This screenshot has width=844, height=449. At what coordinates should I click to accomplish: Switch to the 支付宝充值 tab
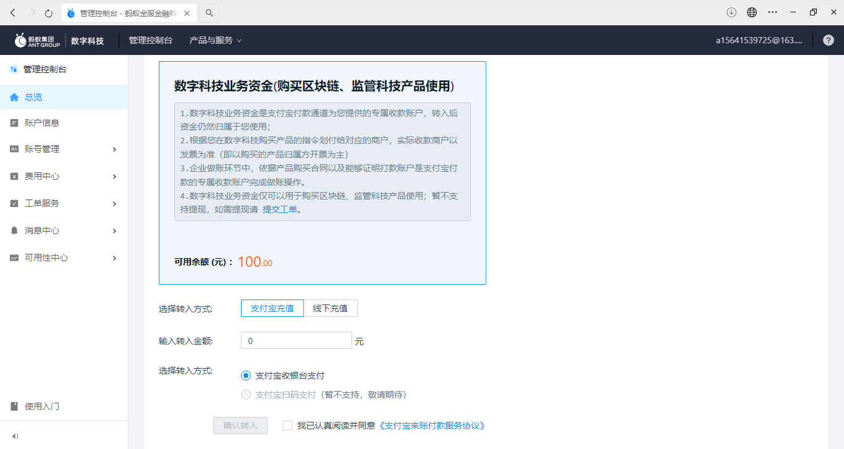pyautogui.click(x=272, y=308)
